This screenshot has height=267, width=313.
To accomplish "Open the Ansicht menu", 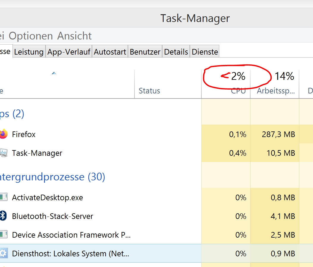I will (x=74, y=36).
